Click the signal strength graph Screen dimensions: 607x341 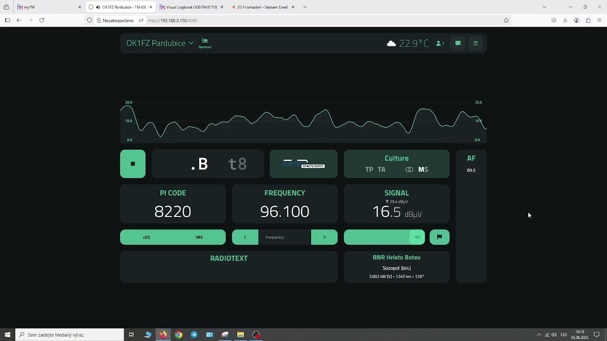click(303, 121)
